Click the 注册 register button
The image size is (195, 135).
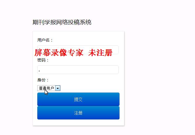pyautogui.click(x=78, y=113)
